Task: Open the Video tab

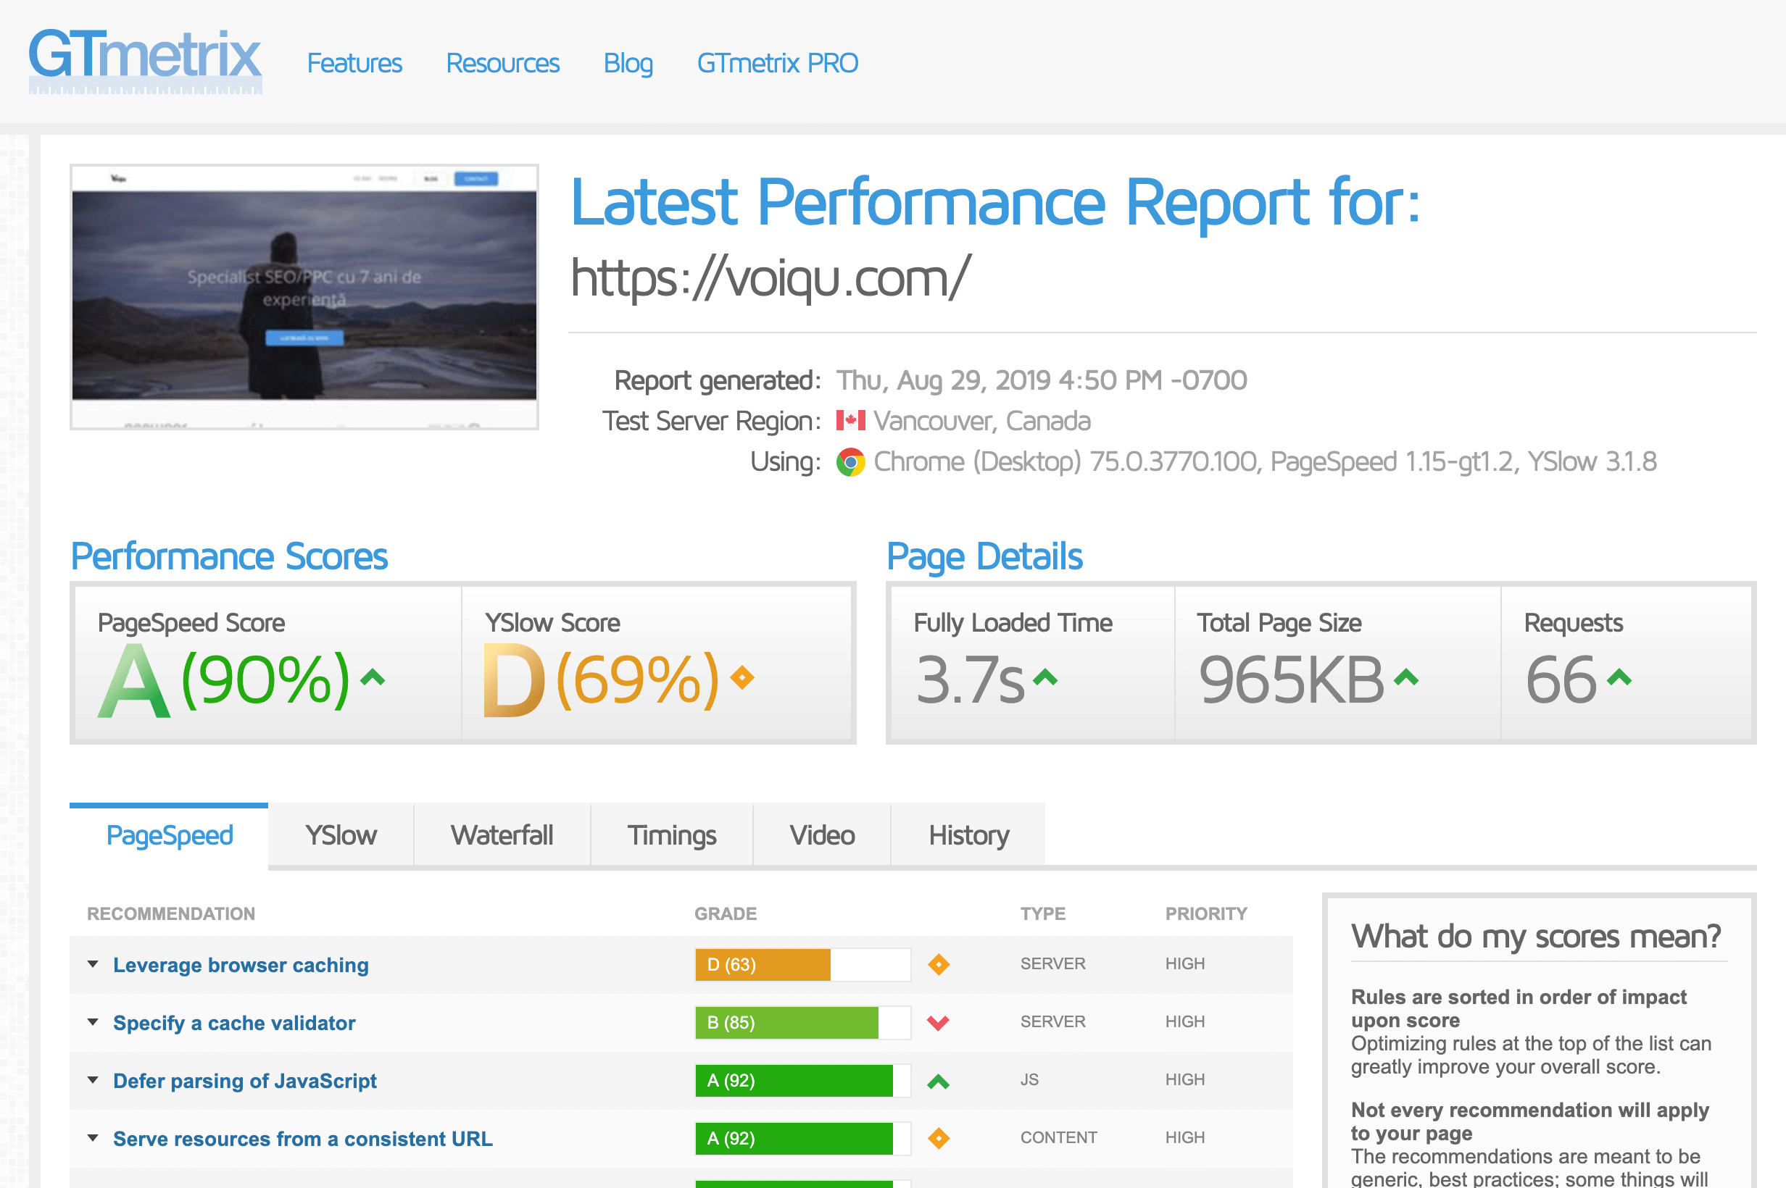Action: click(x=822, y=835)
